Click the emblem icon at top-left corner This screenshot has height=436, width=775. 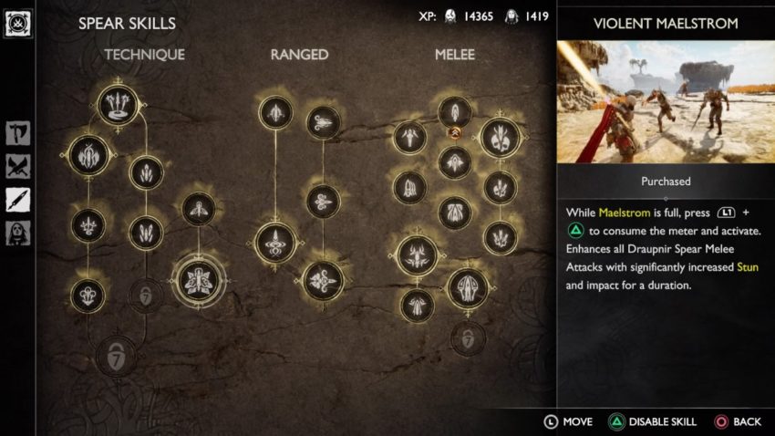[x=18, y=23]
